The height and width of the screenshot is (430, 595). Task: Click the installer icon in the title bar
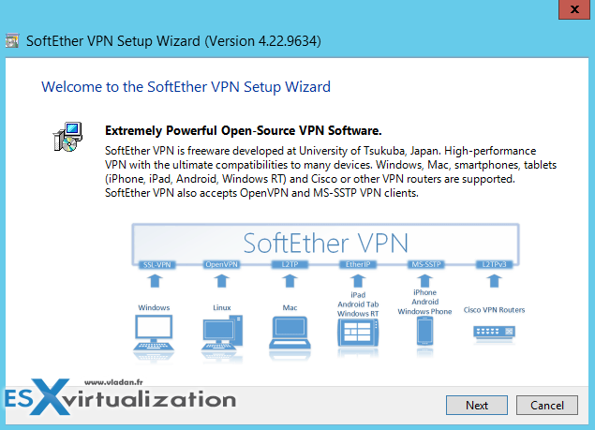point(12,40)
